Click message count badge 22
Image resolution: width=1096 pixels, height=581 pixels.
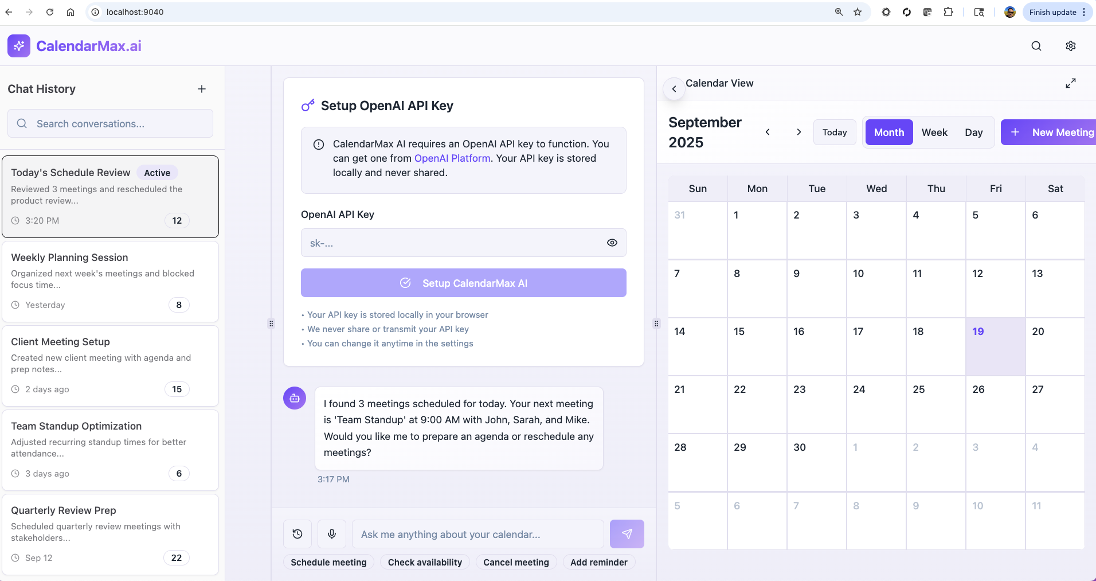177,557
